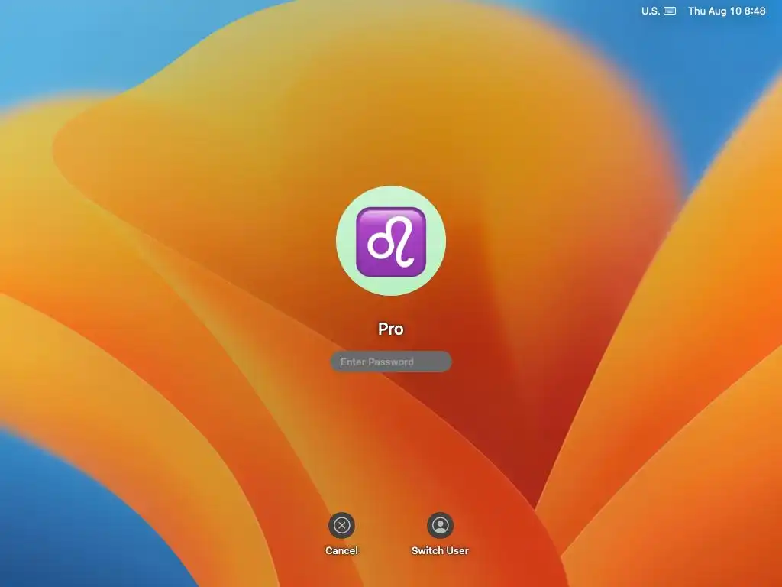Image resolution: width=782 pixels, height=587 pixels.
Task: Click the Pro username label
Action: [390, 329]
